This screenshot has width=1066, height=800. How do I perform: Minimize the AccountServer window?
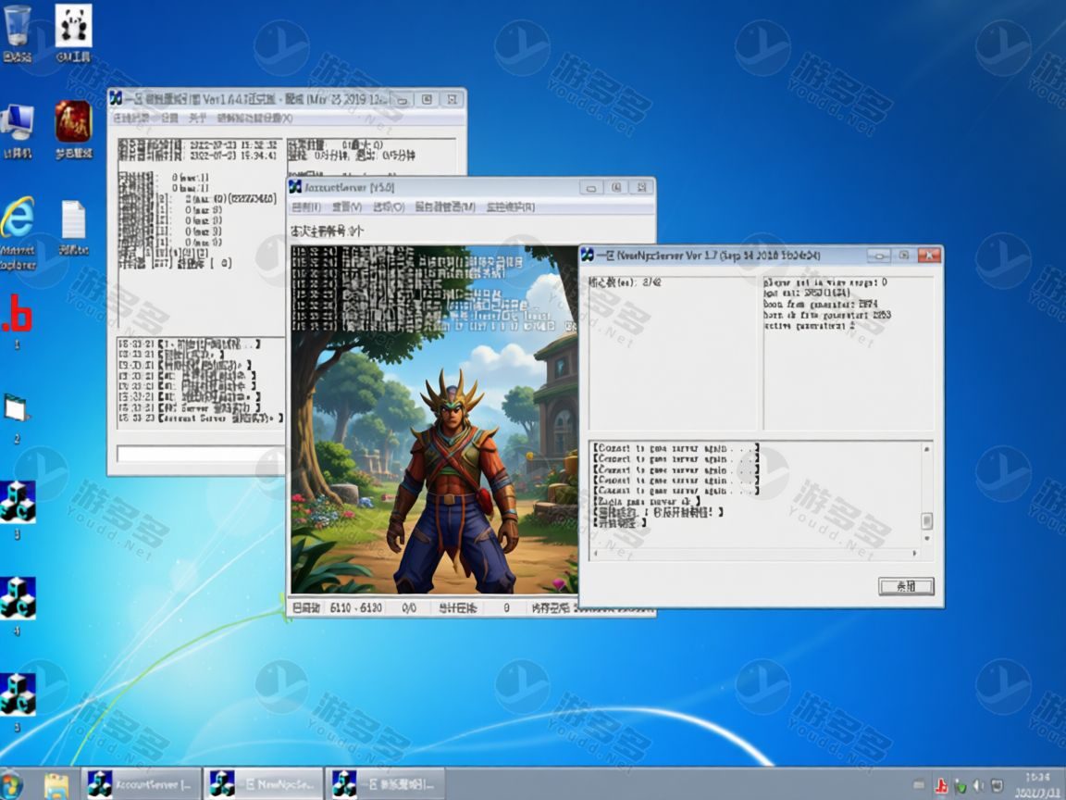[x=590, y=187]
